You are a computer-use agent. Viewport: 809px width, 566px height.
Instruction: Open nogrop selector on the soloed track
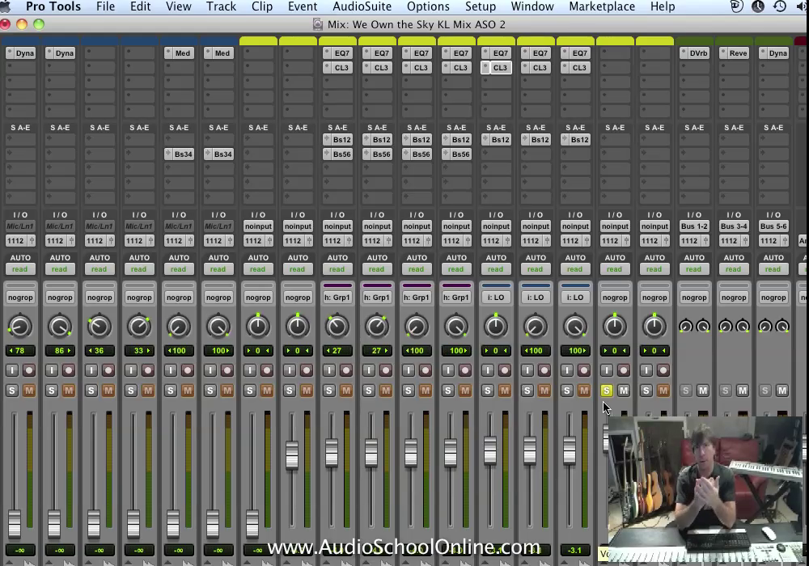coord(615,298)
